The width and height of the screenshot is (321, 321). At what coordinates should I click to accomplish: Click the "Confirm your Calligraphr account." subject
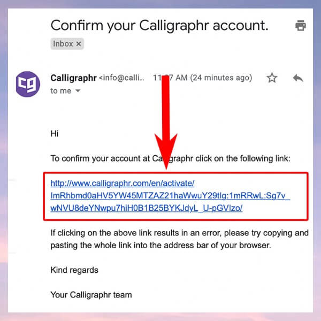click(159, 25)
